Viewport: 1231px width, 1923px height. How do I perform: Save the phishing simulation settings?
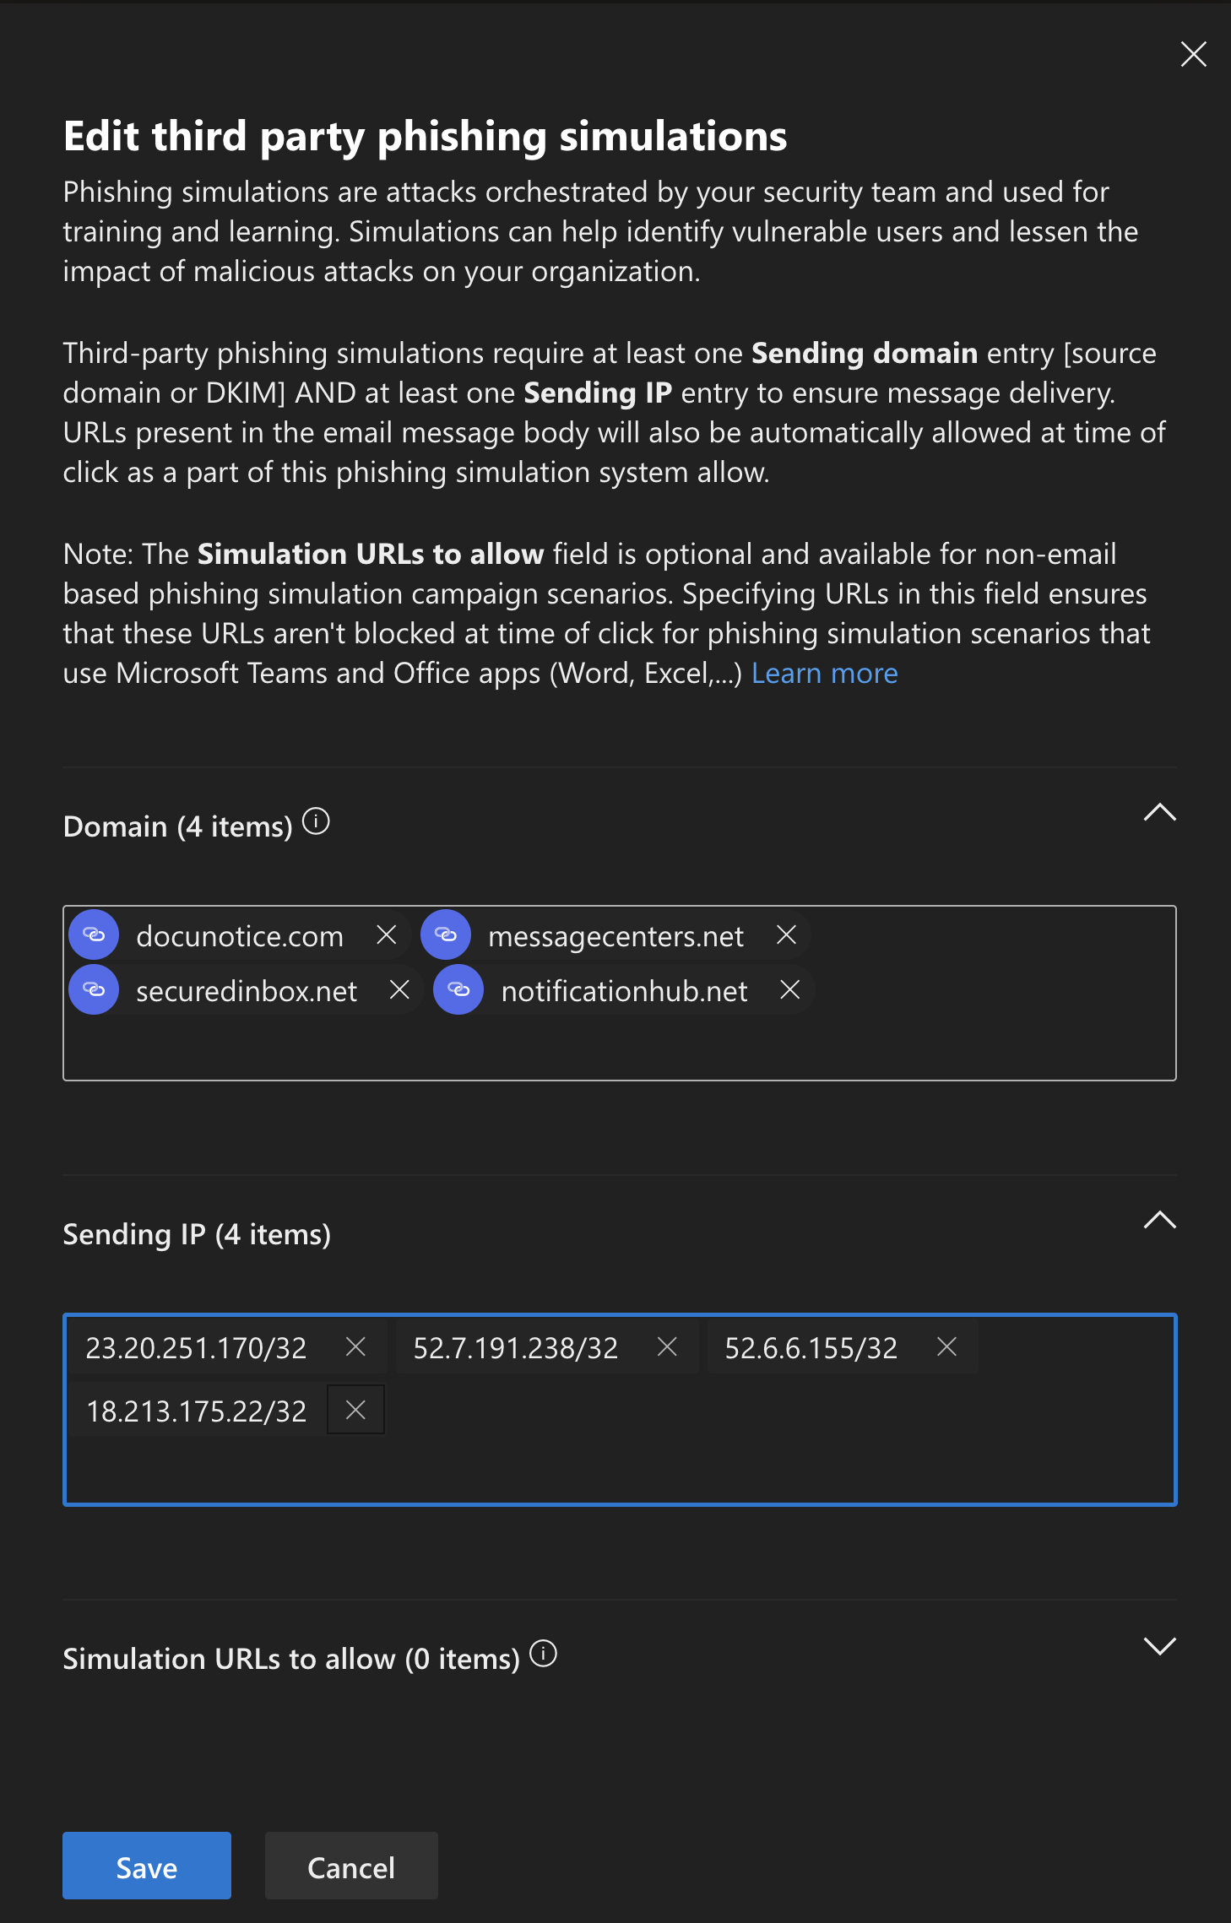pyautogui.click(x=146, y=1866)
